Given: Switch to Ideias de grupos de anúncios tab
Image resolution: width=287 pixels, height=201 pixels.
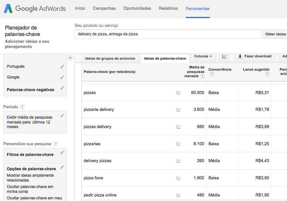Looking at the screenshot, I should pos(110,58).
